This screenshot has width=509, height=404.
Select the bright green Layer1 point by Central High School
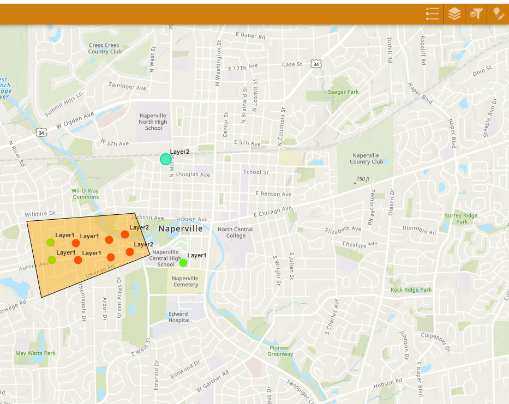coord(183,263)
